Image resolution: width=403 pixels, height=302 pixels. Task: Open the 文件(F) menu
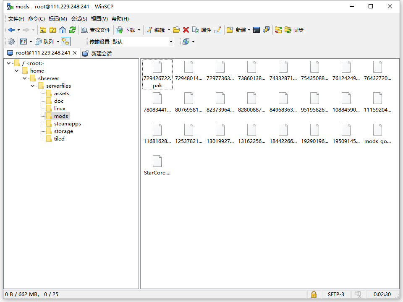[16, 19]
